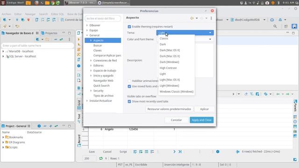The width and height of the screenshot is (299, 168).
Task: Expand Security node in preferences tree
Action: coord(91,91)
